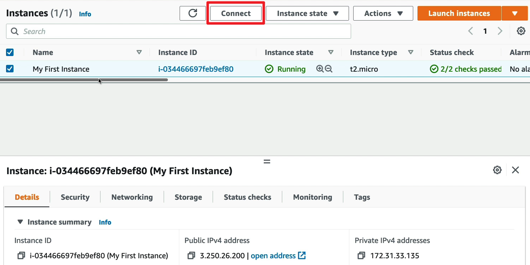
Task: Click the zoom-in magnifier beside Running
Action: (320, 69)
